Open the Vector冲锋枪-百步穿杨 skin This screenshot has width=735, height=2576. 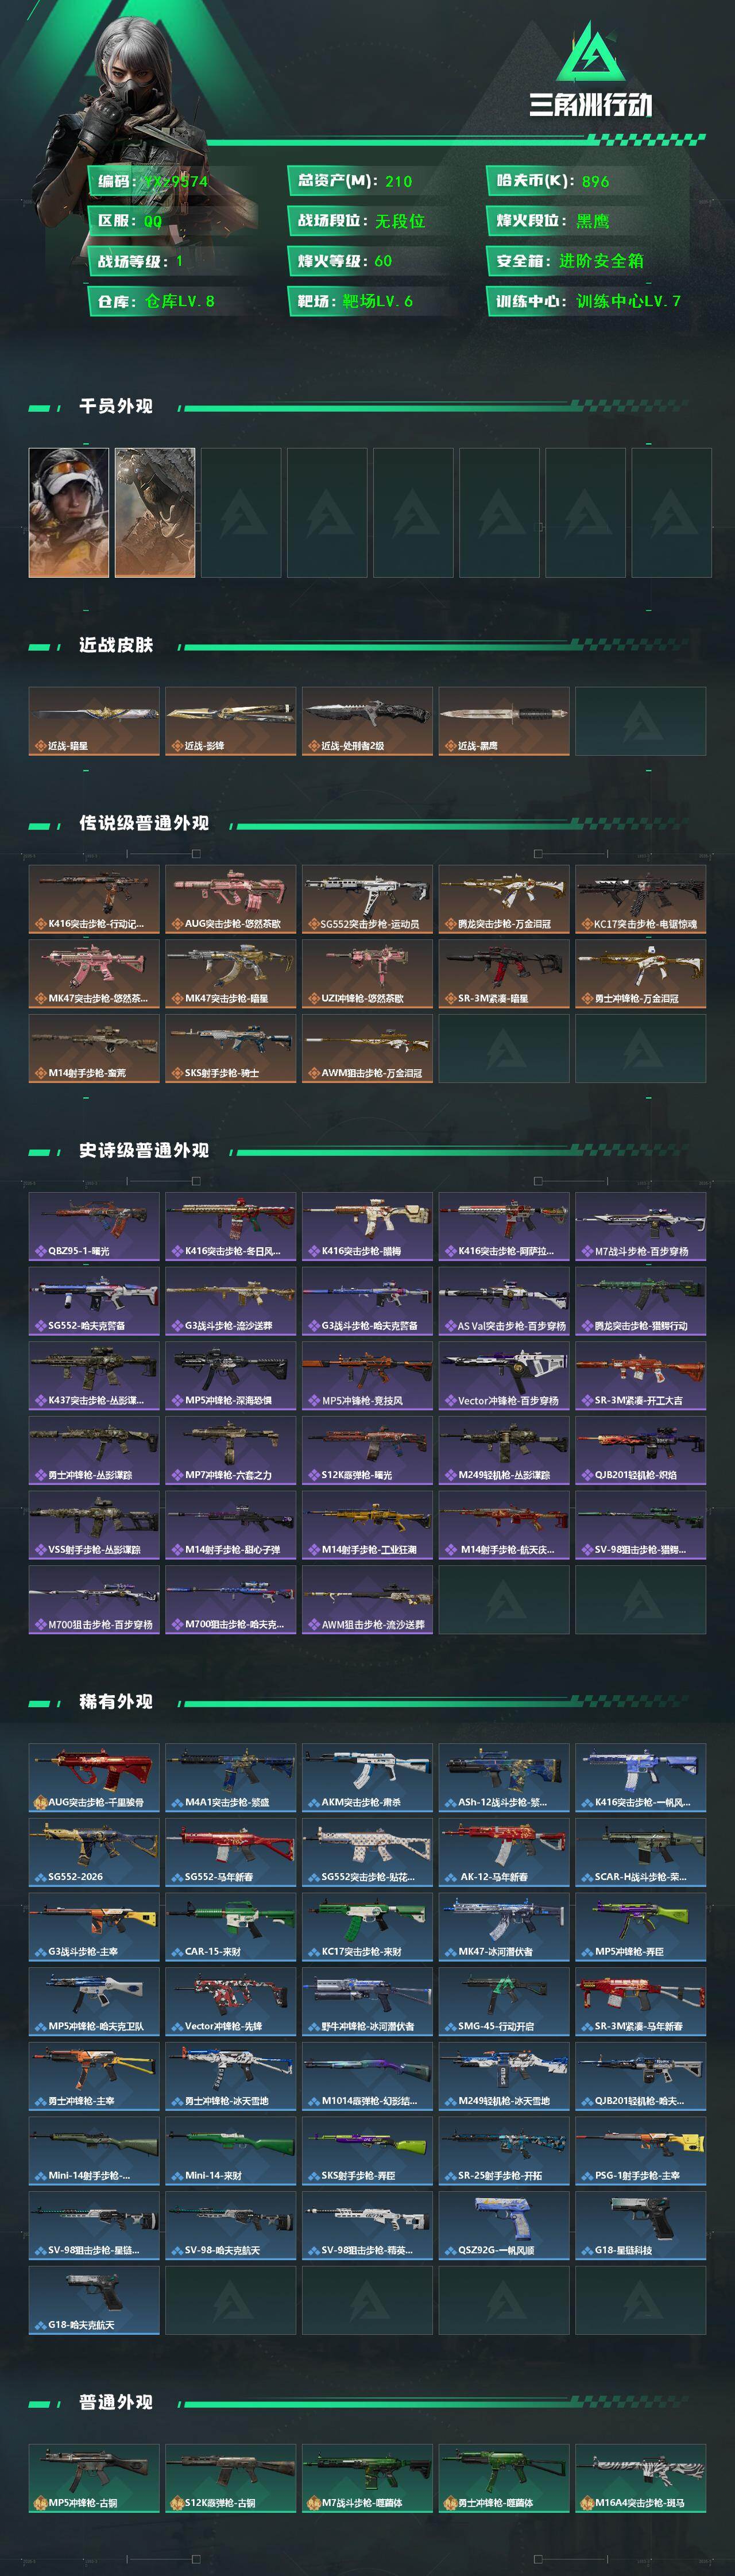504,1375
